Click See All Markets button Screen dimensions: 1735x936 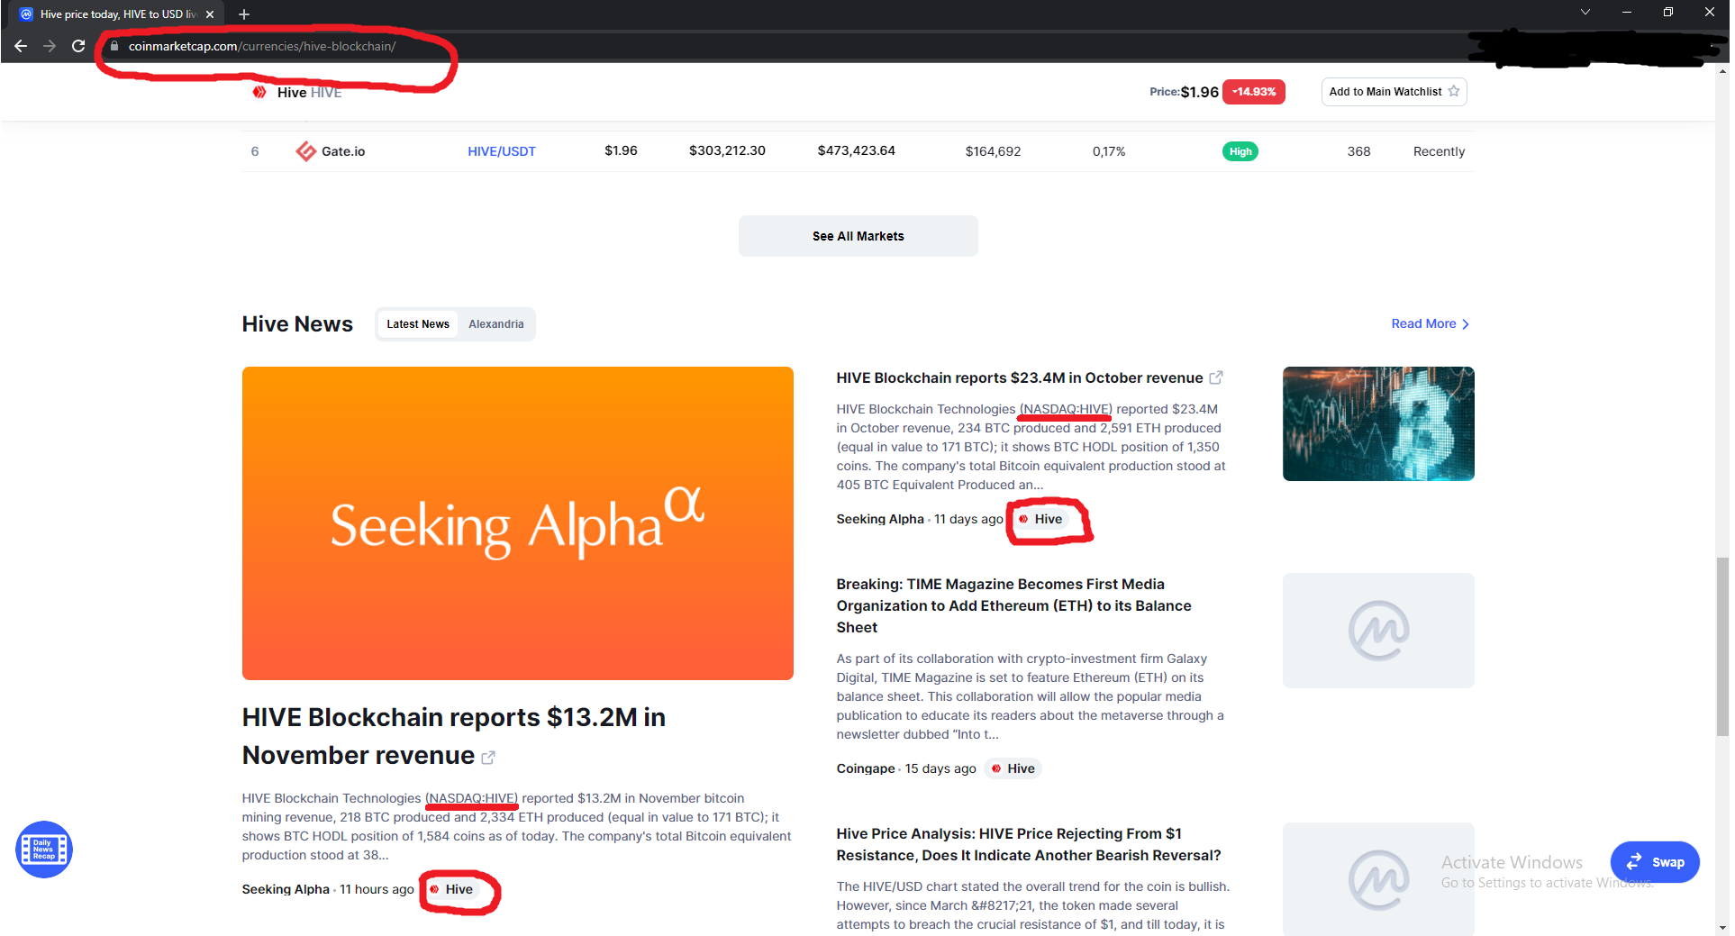858,236
